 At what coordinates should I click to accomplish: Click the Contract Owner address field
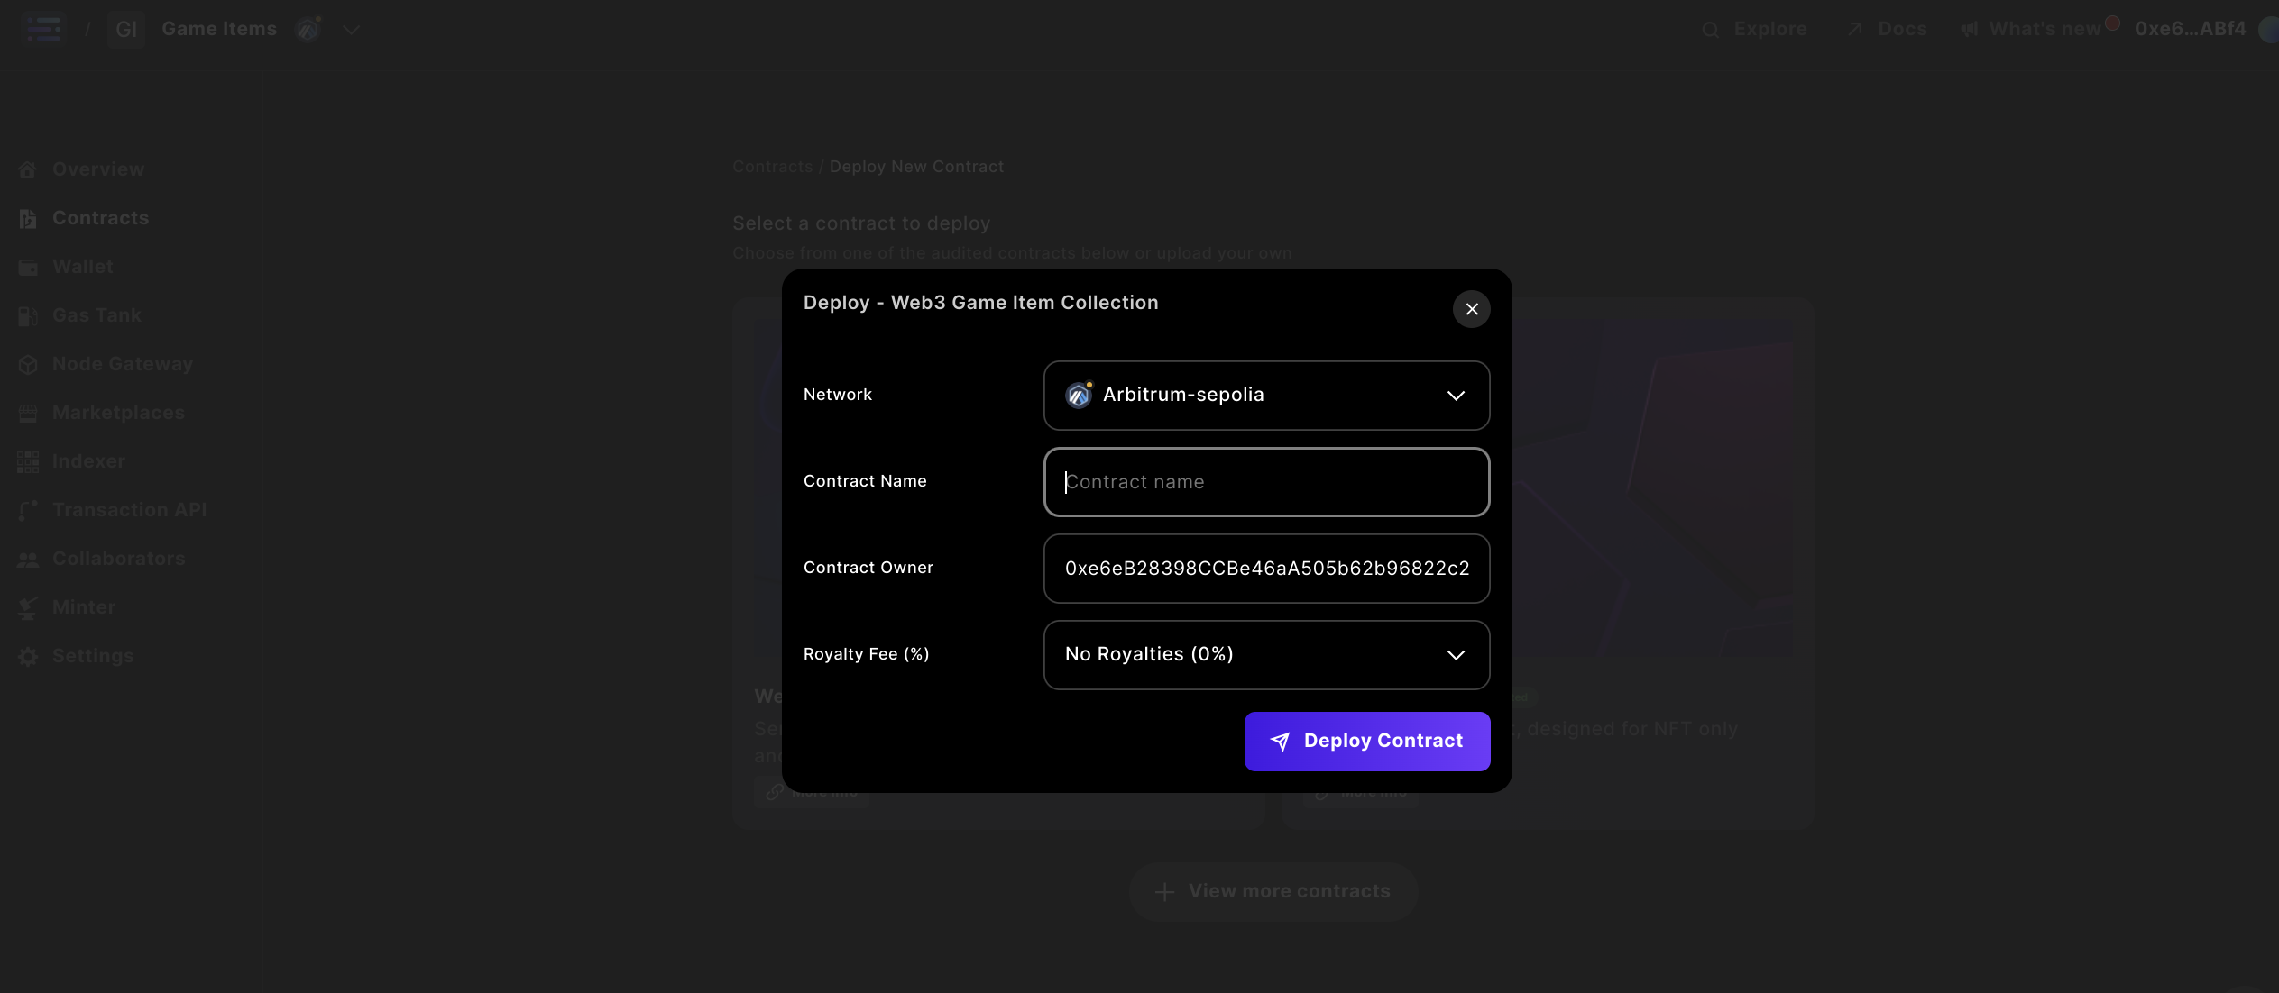(x=1265, y=569)
